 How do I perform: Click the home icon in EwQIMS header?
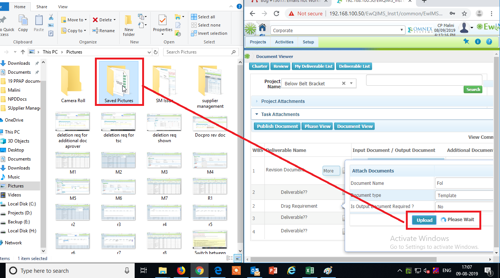tap(263, 28)
